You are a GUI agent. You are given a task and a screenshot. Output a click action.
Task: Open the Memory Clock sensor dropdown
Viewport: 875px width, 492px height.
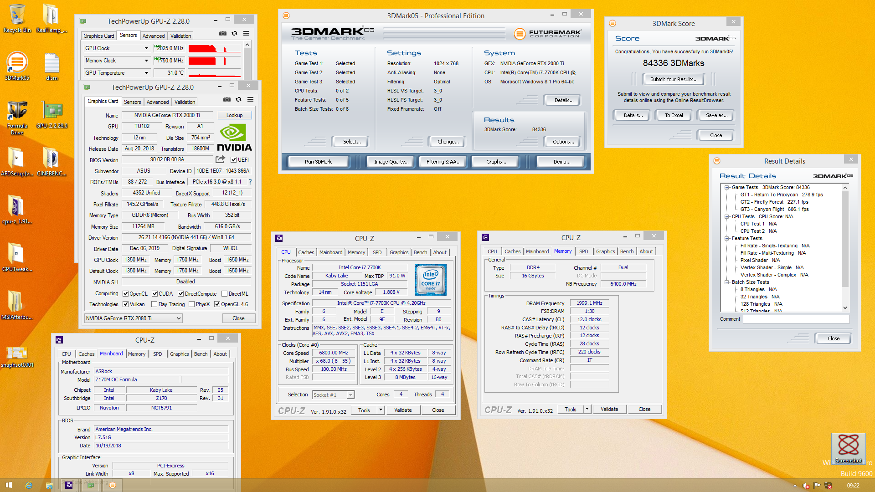(146, 61)
